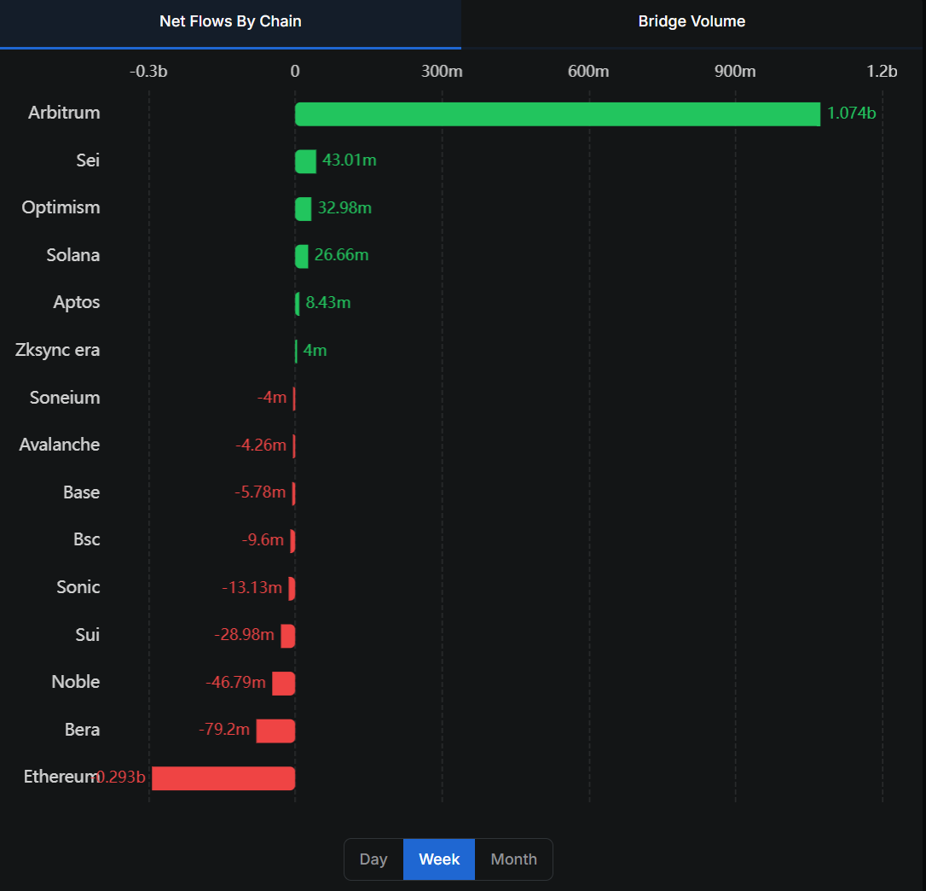Click the green Arbitrum net flow bar
The height and width of the screenshot is (891, 926).
click(558, 114)
